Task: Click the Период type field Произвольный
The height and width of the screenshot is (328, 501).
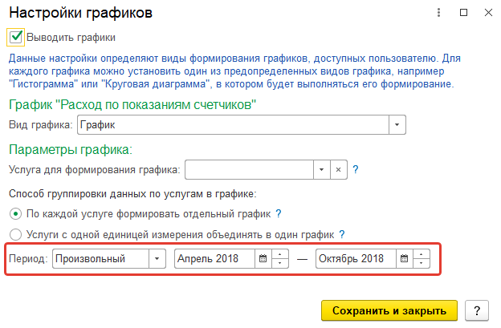Action: 100,258
